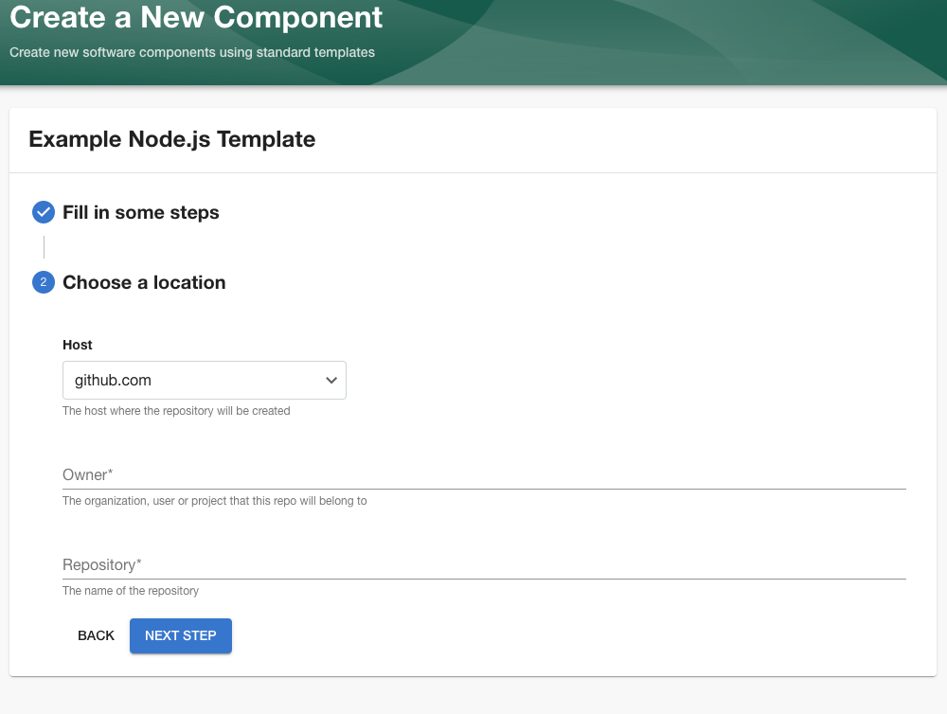The width and height of the screenshot is (947, 714).
Task: Expand the Host dropdown chevron arrow
Action: 331,380
